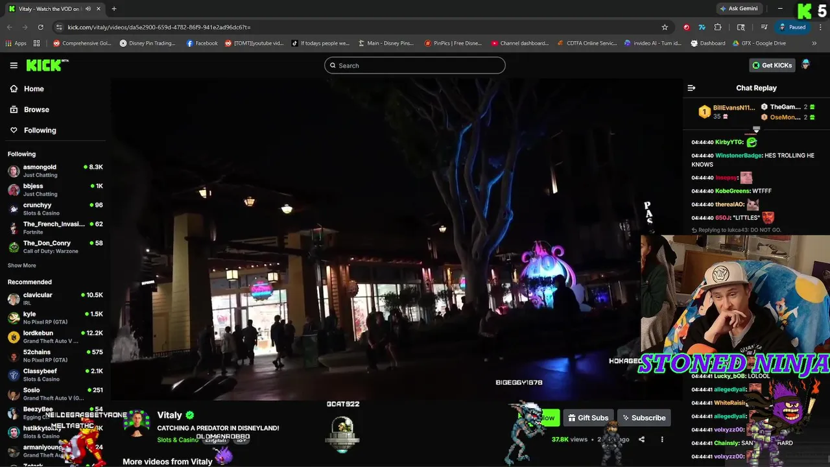Open the Main - Disney Pins bookmark

(x=386, y=43)
